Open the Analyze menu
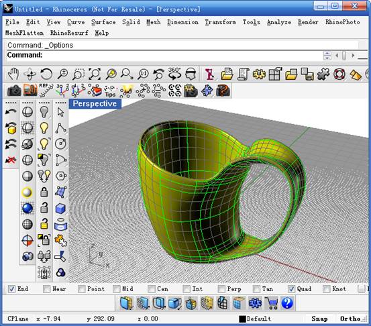Image resolution: width=371 pixels, height=326 pixels. [x=279, y=22]
